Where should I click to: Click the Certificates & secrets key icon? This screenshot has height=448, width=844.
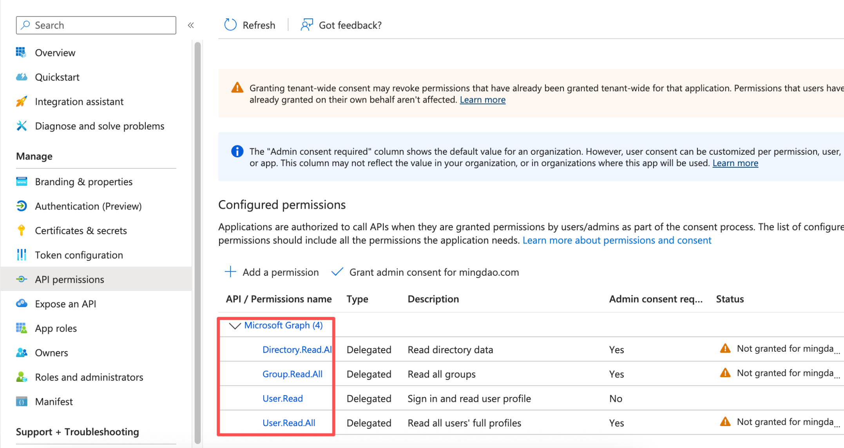click(22, 230)
